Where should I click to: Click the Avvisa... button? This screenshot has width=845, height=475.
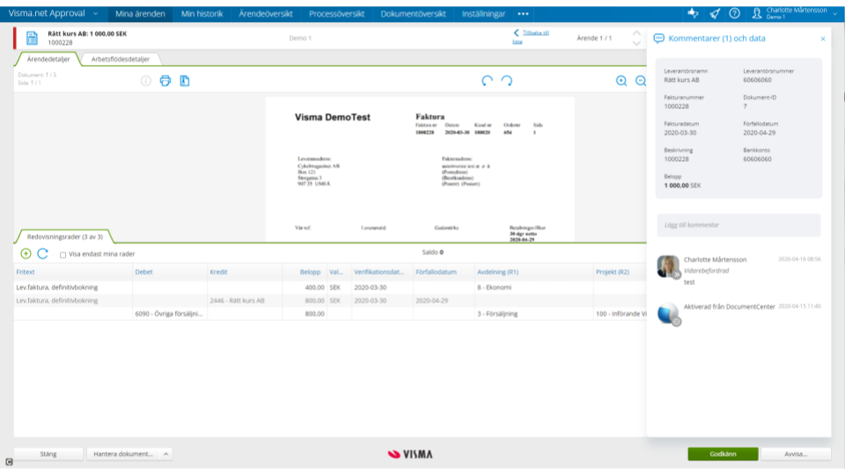(x=796, y=454)
